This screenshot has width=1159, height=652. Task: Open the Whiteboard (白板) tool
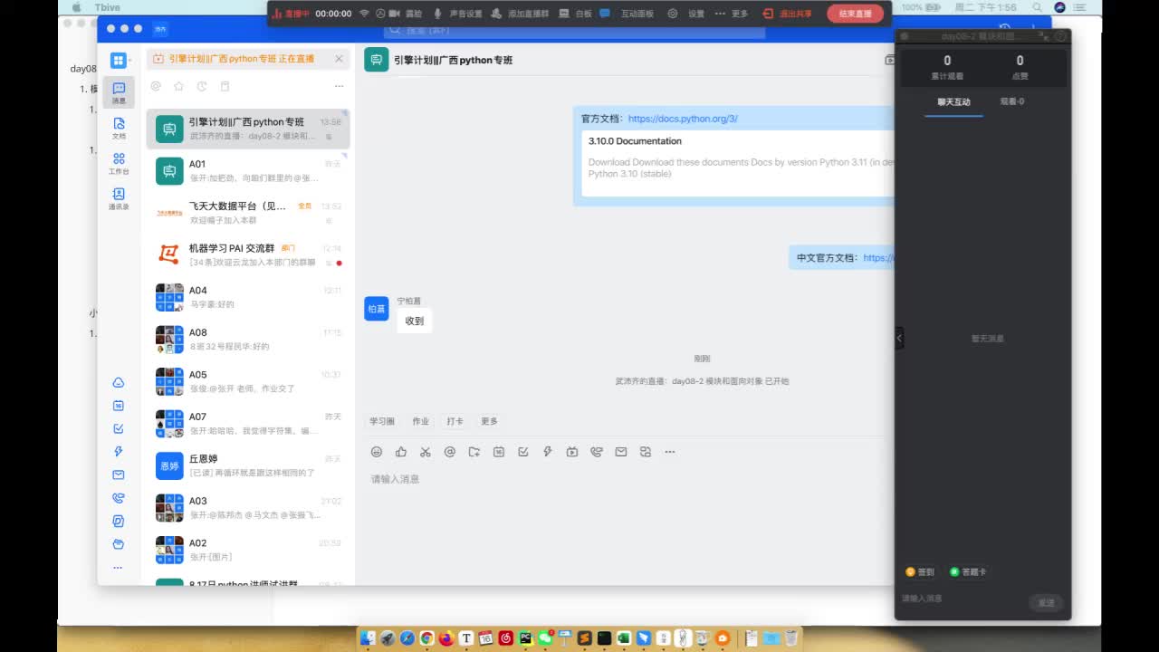click(x=576, y=14)
